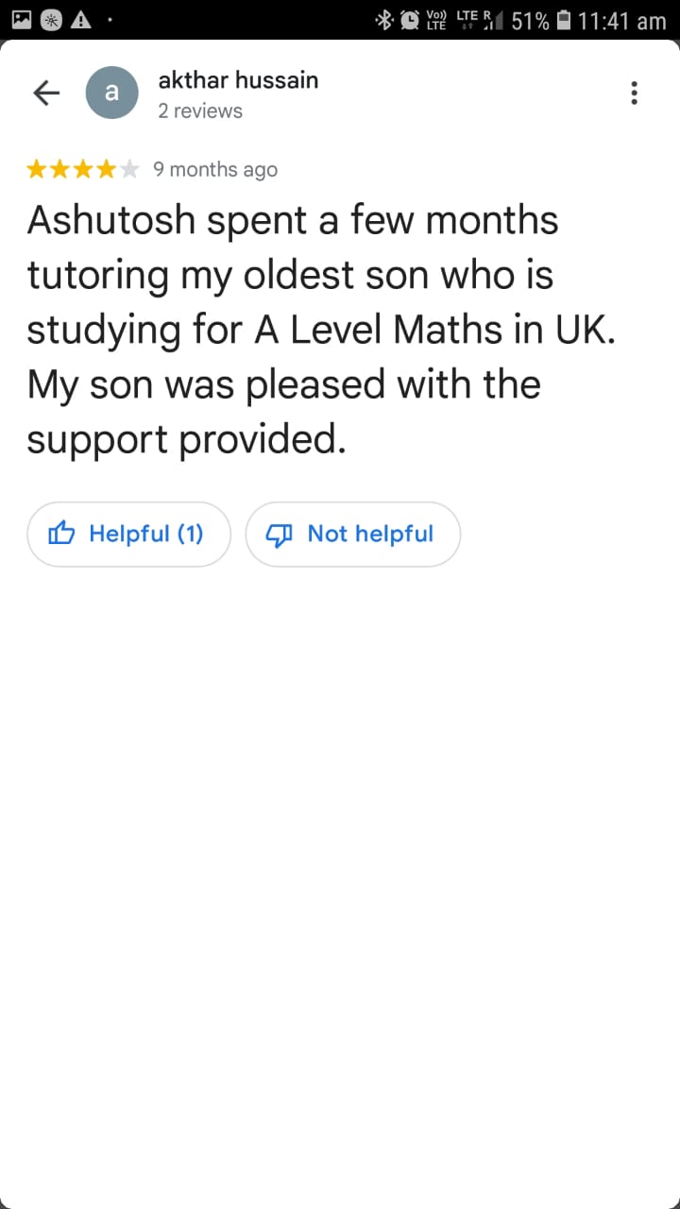Click the first yellow rating star
Viewport: 680px width, 1209px height.
(x=36, y=170)
